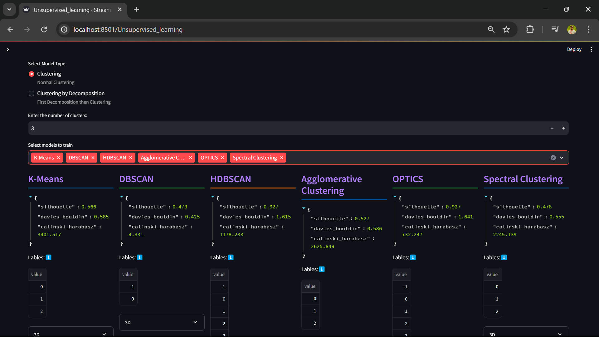Download K-Means cluster labels
This screenshot has width=599, height=337.
click(x=49, y=257)
